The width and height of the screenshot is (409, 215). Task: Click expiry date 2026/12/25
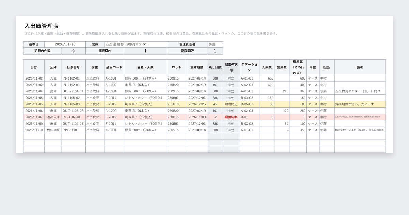(x=197, y=104)
